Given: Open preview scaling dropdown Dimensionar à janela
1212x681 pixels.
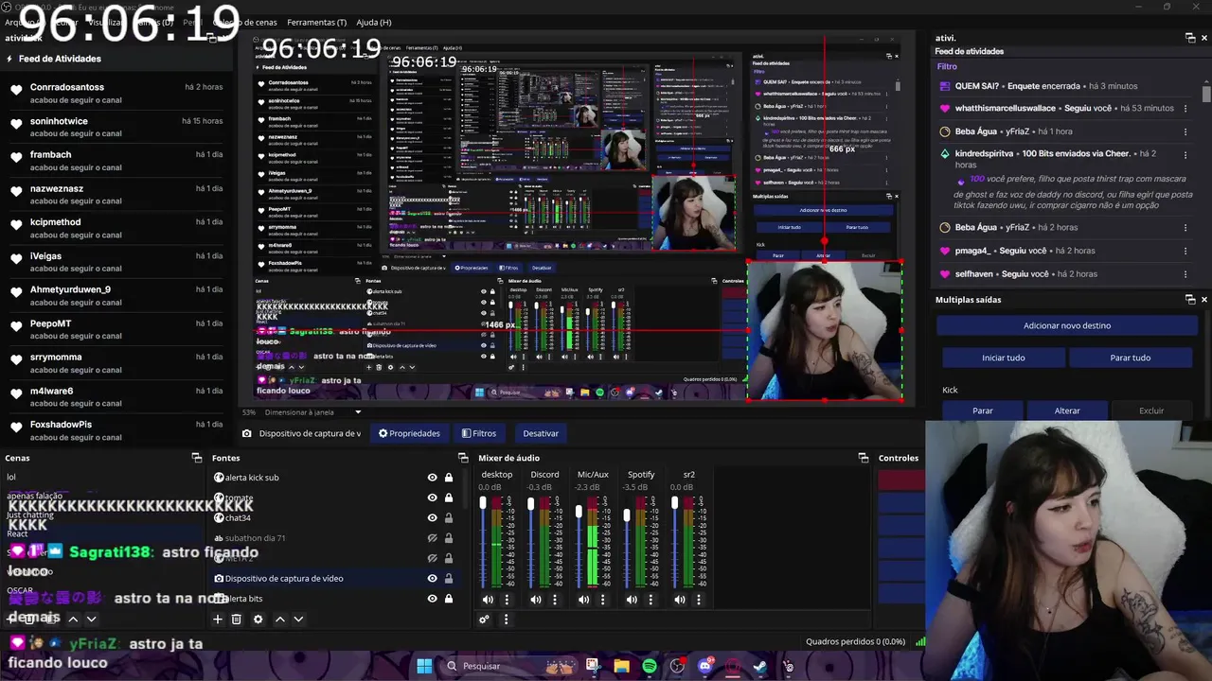Looking at the screenshot, I should coord(313,412).
